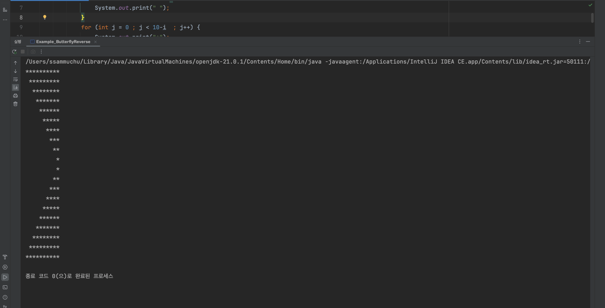This screenshot has width=605, height=308.
Task: Click the up arrow in console toolbar
Action: point(15,63)
